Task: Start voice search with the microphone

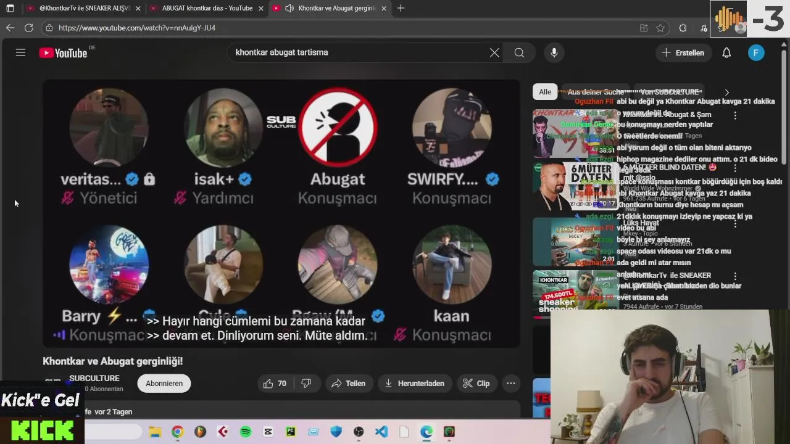Action: point(554,52)
